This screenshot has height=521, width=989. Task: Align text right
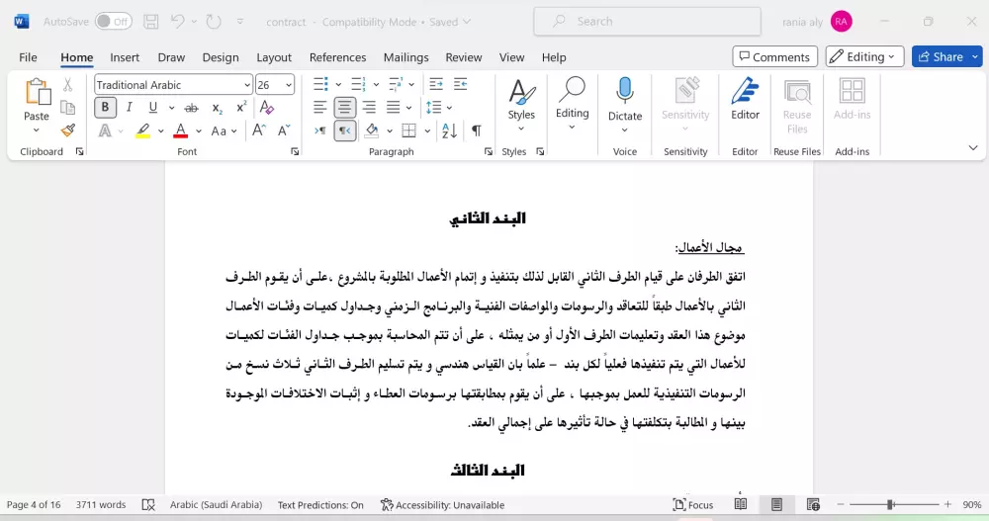click(369, 108)
